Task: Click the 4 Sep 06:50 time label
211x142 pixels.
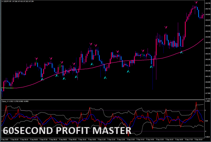Action: [x=34, y=140]
